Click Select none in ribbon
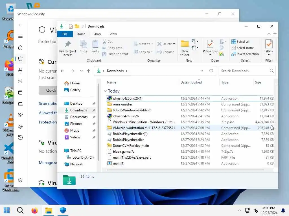This screenshot has height=216, width=289. pyautogui.click(x=243, y=48)
